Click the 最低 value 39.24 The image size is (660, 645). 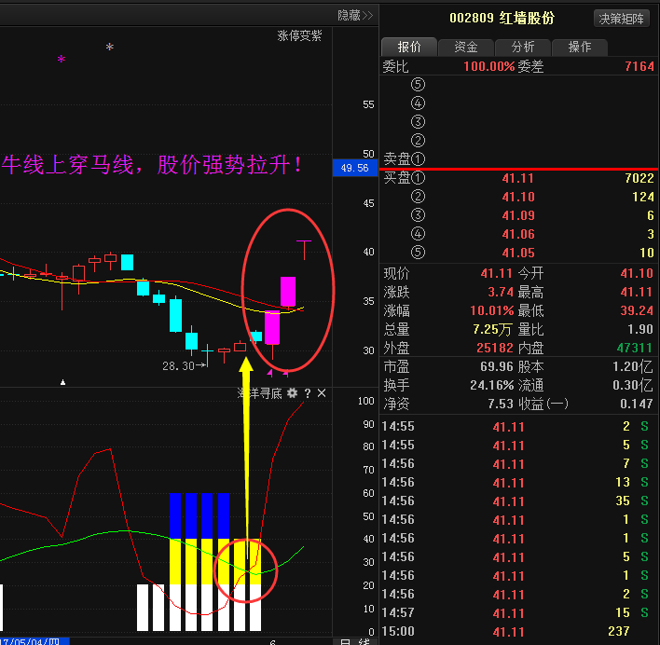point(637,310)
